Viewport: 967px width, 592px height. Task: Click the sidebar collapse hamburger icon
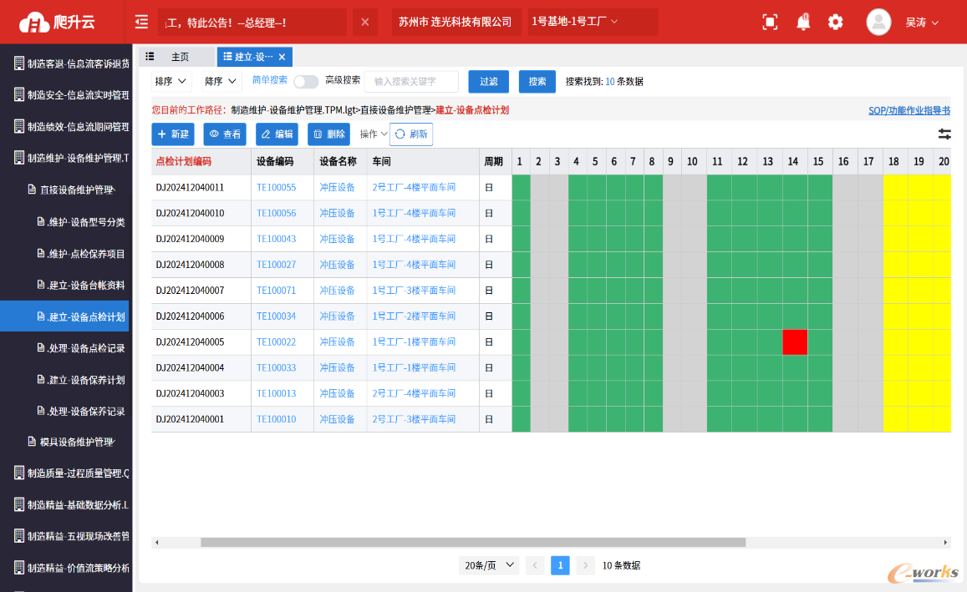pos(141,22)
